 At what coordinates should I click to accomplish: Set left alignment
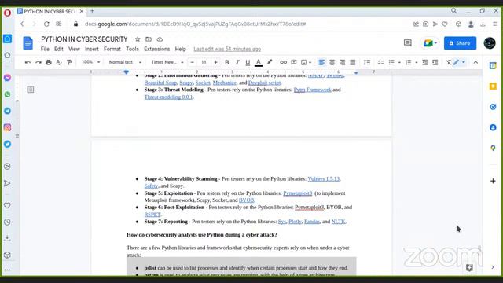(321, 62)
